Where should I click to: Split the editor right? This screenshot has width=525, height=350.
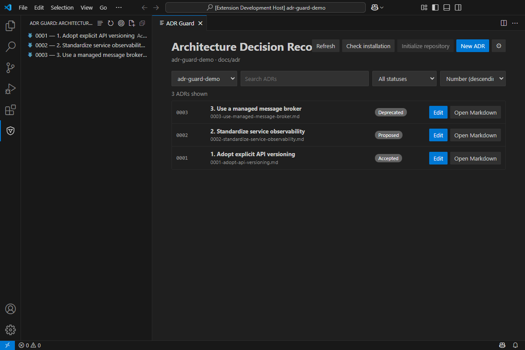504,23
